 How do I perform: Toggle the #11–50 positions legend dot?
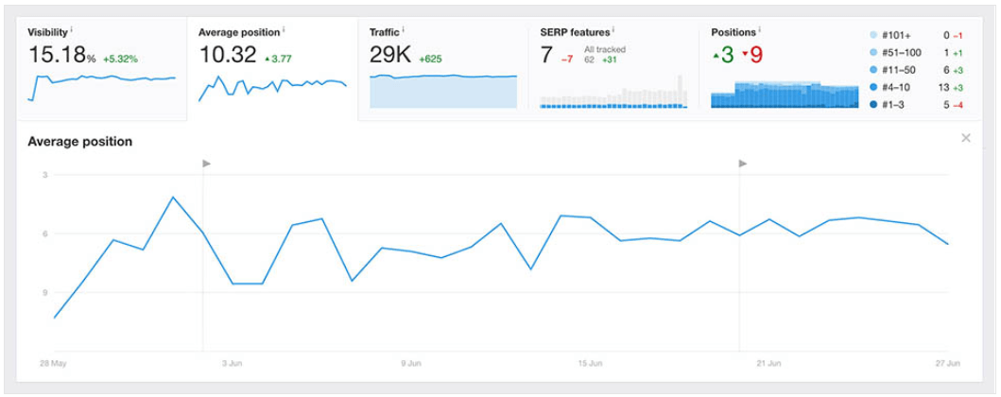873,69
